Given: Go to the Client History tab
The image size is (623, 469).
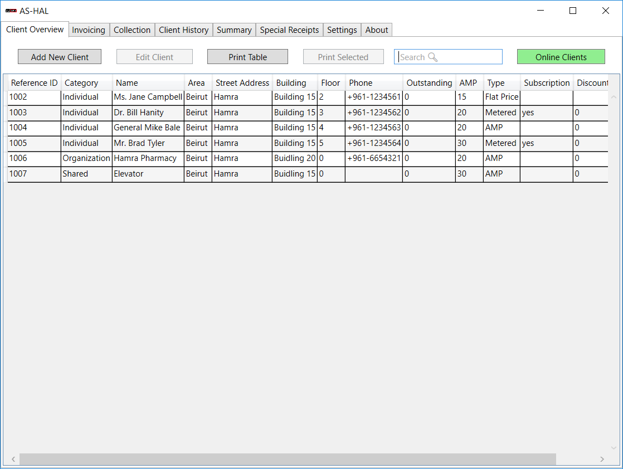Looking at the screenshot, I should click(183, 30).
